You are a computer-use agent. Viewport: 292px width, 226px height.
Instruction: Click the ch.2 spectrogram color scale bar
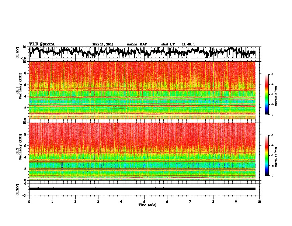(267, 155)
